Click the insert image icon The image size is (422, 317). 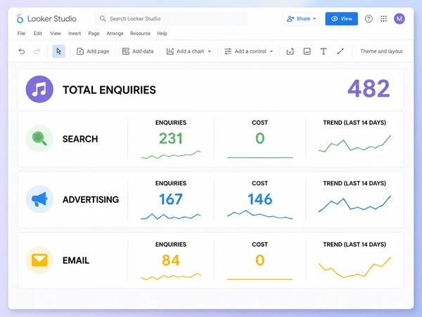307,51
